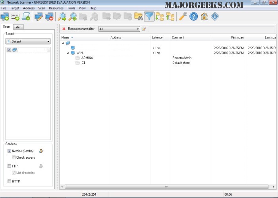Click the home page house icon
This screenshot has width=278, height=198.
pyautogui.click(x=204, y=16)
